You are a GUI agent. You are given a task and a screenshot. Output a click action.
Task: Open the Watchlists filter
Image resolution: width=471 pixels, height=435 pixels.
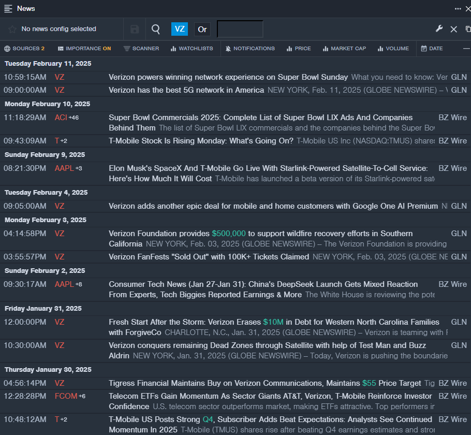pyautogui.click(x=192, y=48)
